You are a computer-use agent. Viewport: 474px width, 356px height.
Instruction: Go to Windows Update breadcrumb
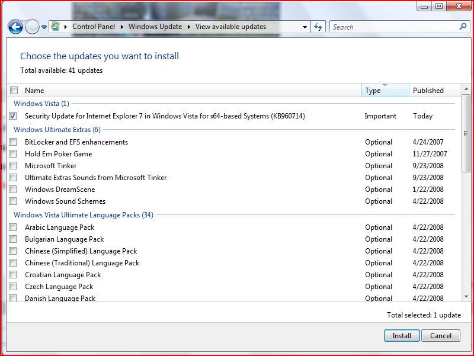155,27
